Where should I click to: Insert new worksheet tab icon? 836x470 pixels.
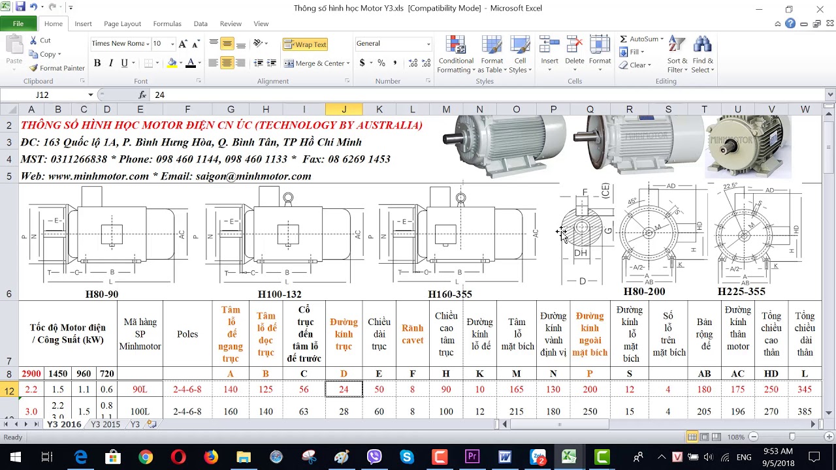152,424
